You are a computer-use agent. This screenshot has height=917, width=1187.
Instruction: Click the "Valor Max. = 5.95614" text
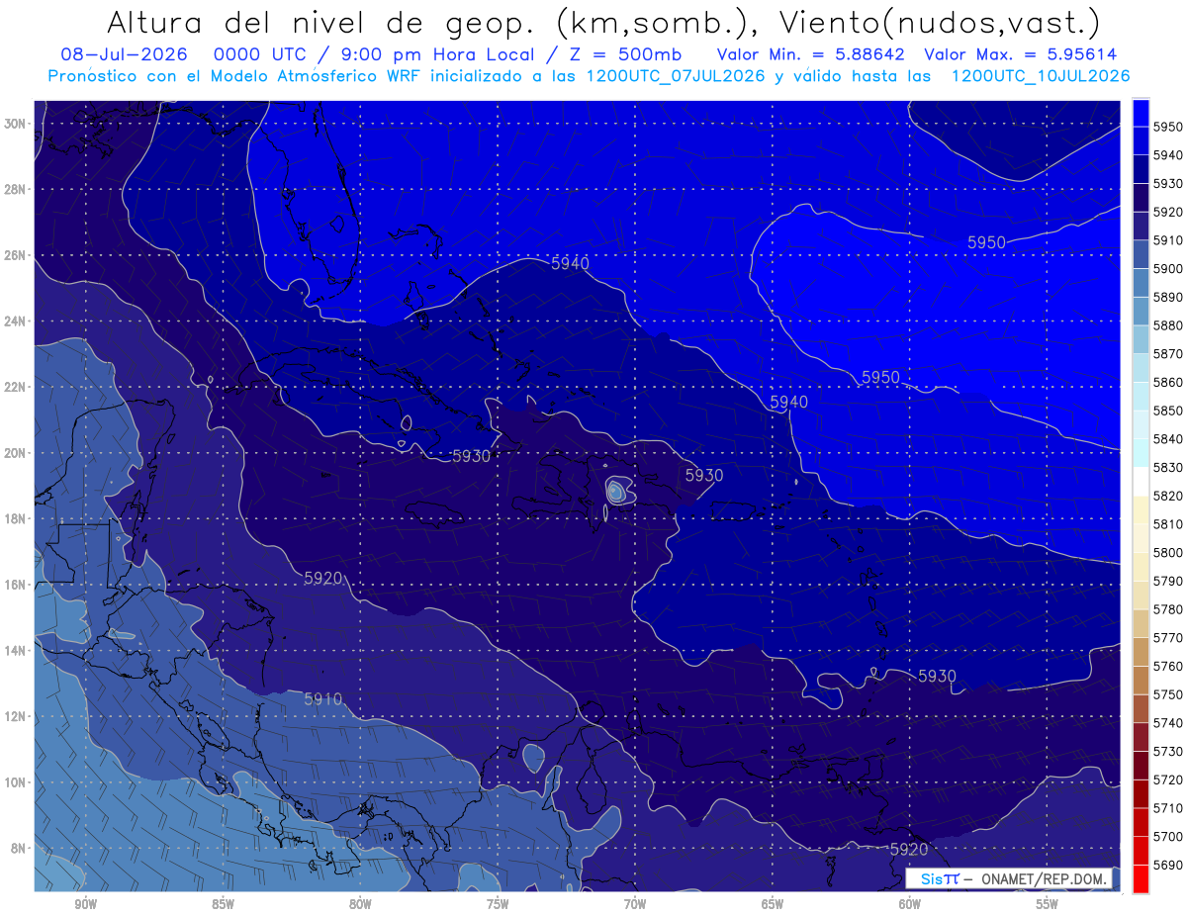(1021, 53)
